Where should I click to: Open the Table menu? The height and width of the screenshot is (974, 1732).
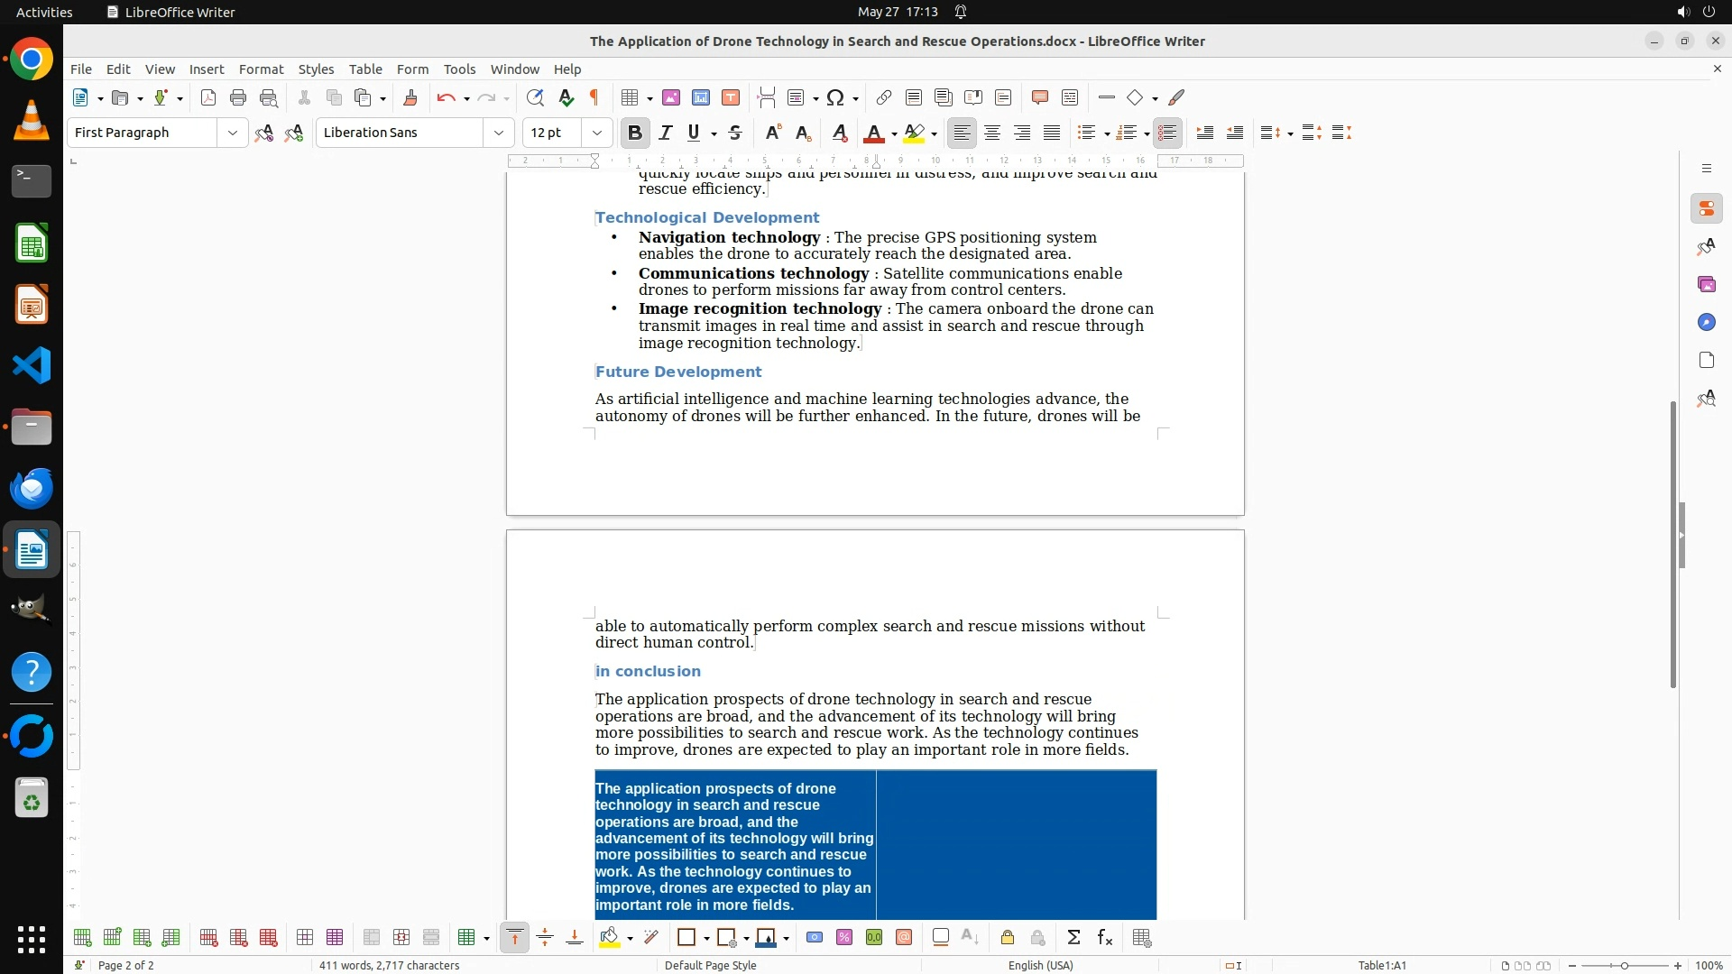point(365,69)
